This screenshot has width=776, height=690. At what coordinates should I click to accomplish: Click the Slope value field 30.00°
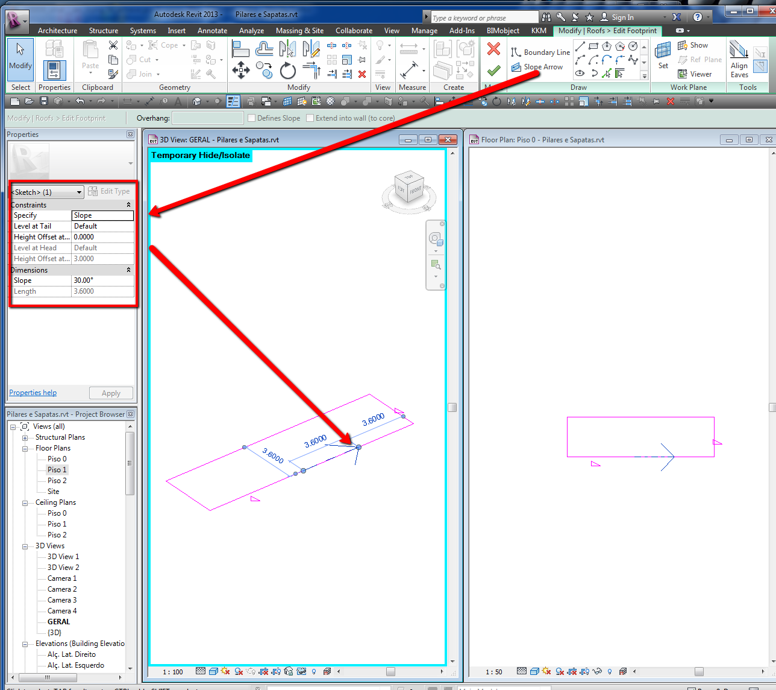[102, 280]
